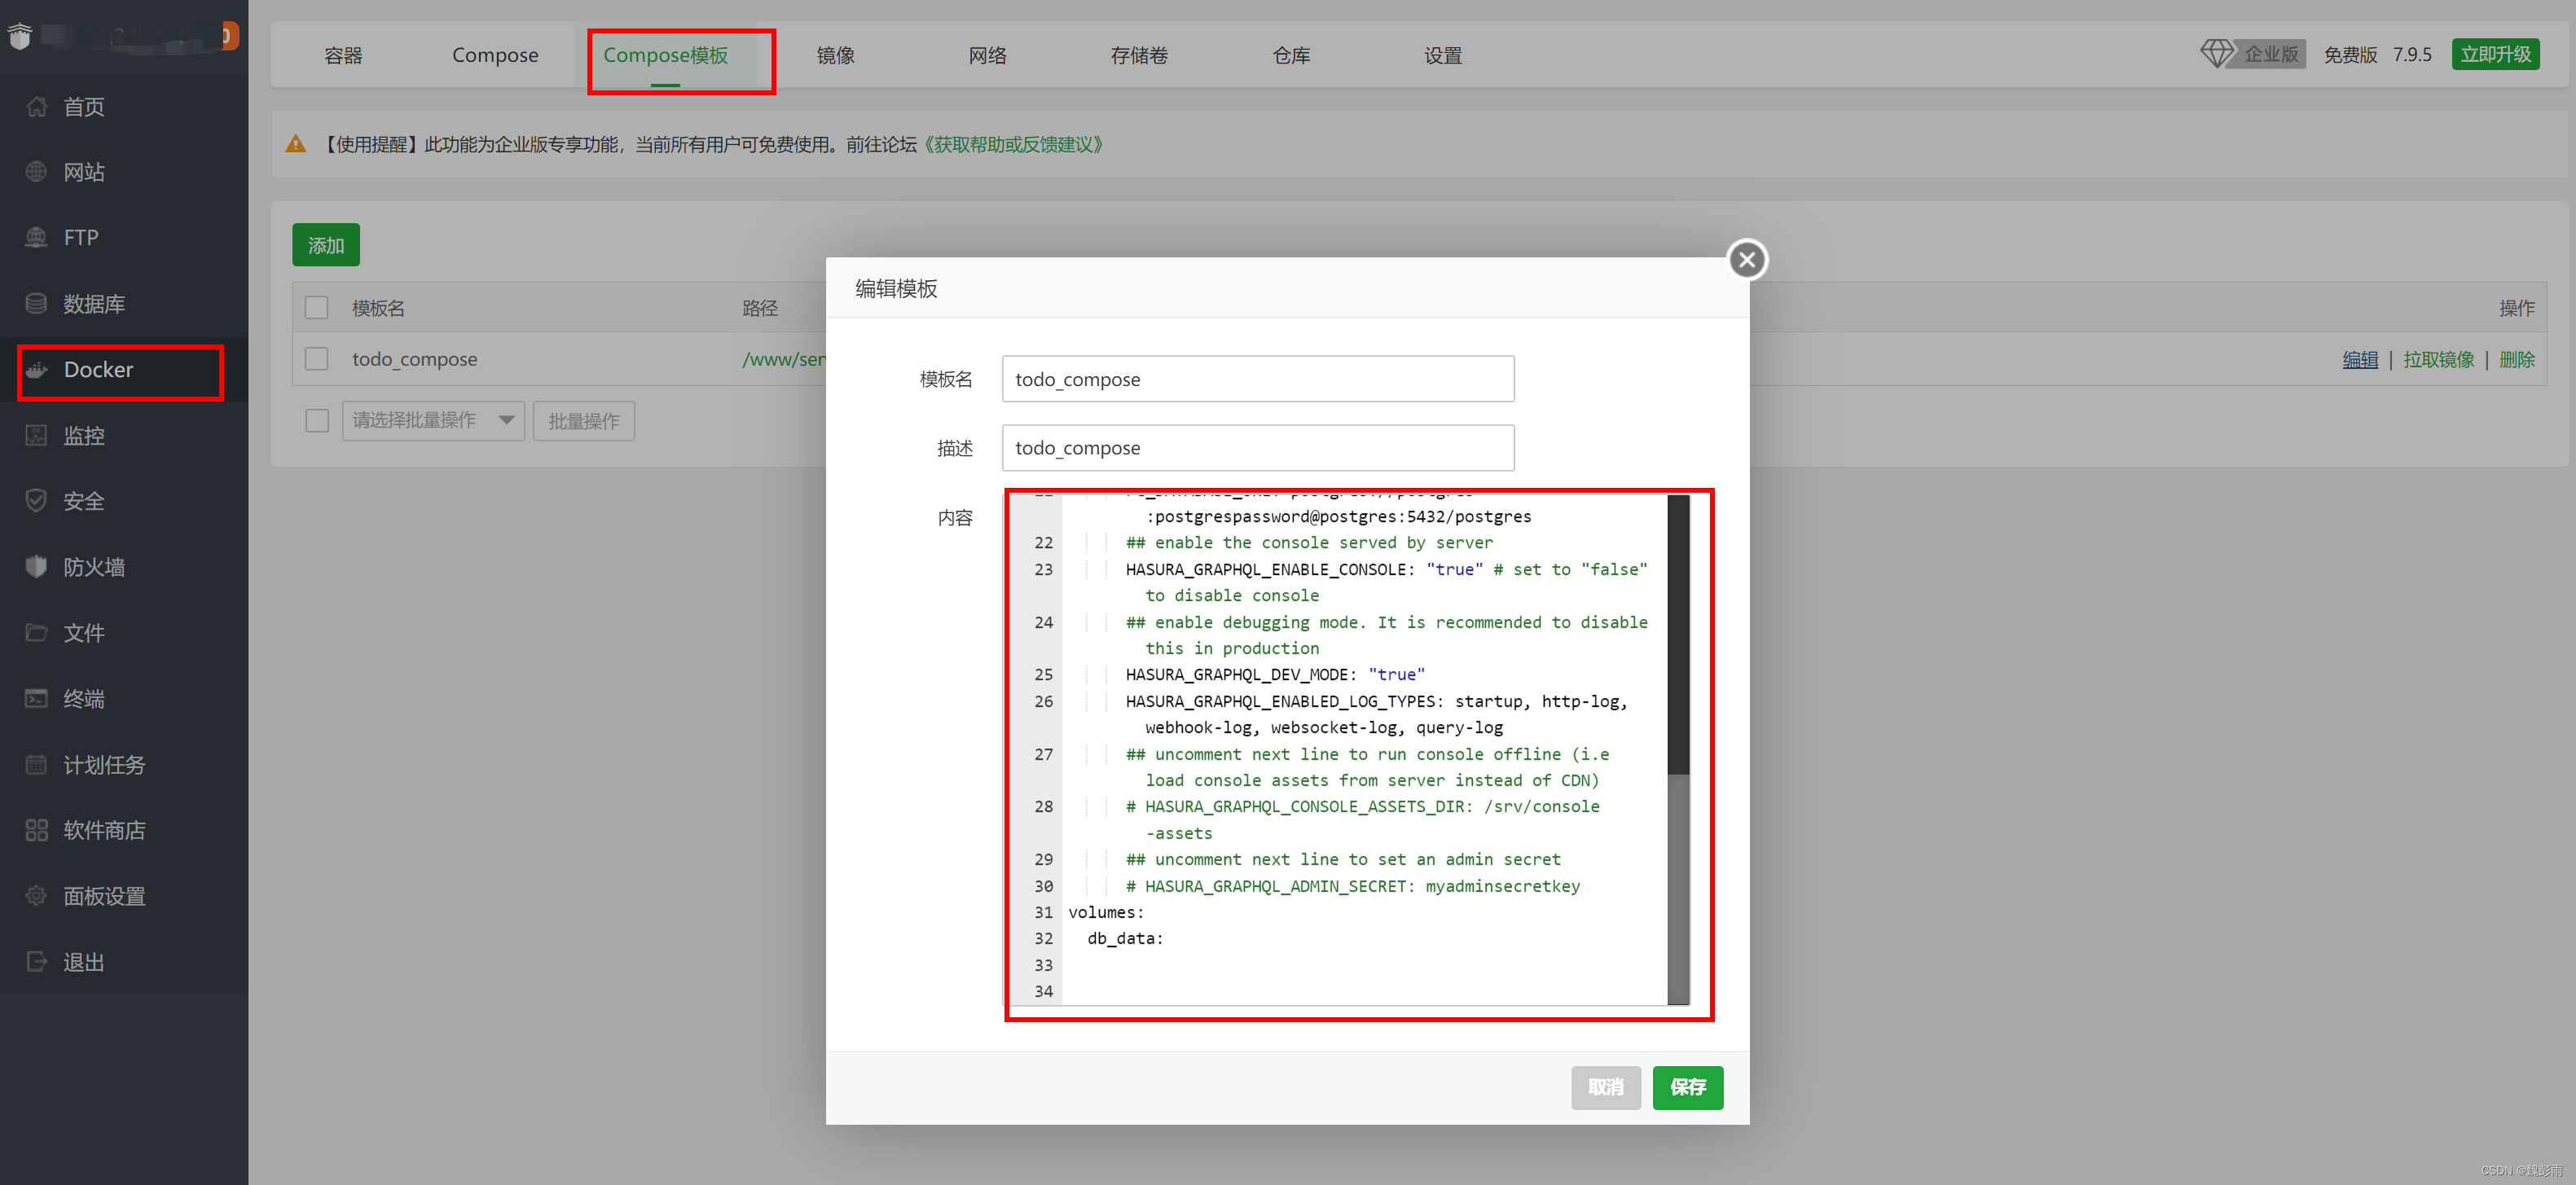The height and width of the screenshot is (1185, 2576).
Task: Open the 请选择批量操作 dropdown
Action: pyautogui.click(x=433, y=421)
